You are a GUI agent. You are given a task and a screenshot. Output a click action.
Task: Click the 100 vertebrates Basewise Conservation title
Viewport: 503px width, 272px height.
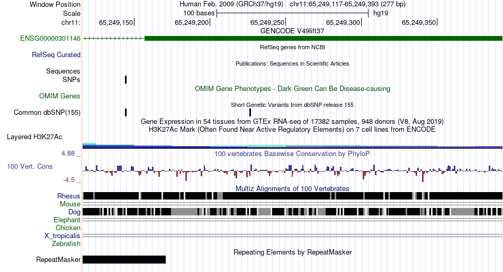click(292, 153)
